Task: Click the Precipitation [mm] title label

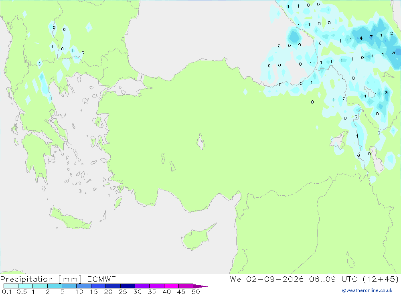Action: coord(41,279)
